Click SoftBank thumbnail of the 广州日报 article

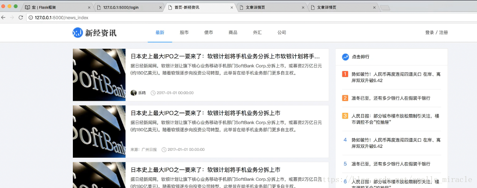99,132
